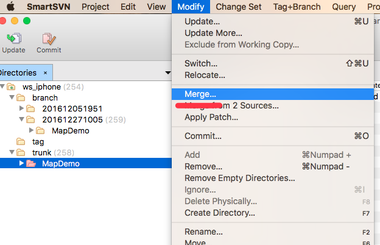
Task: Close the open Modify menu
Action: pos(191,7)
